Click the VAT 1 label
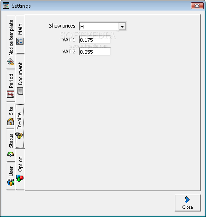206x217 pixels. [x=69, y=40]
